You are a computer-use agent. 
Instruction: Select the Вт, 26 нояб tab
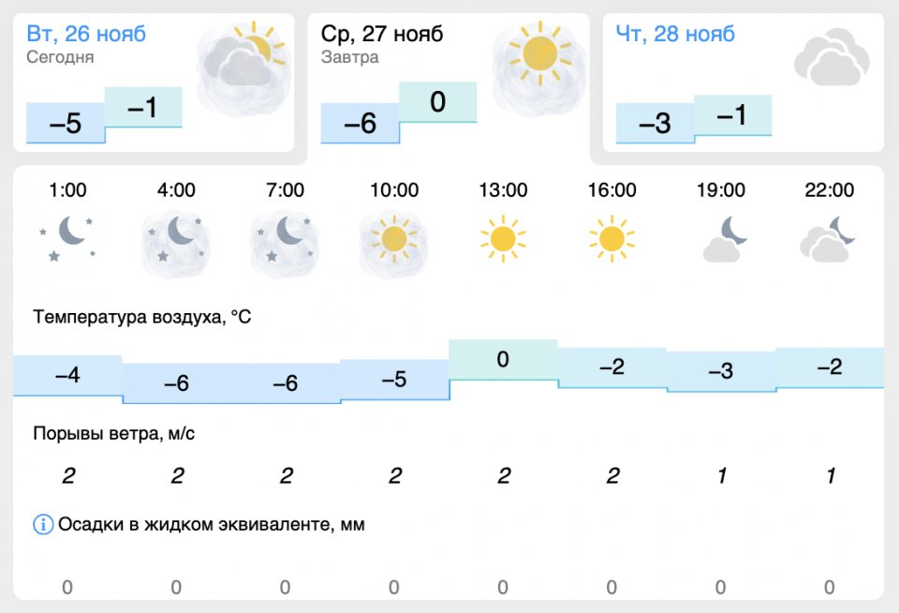click(86, 35)
